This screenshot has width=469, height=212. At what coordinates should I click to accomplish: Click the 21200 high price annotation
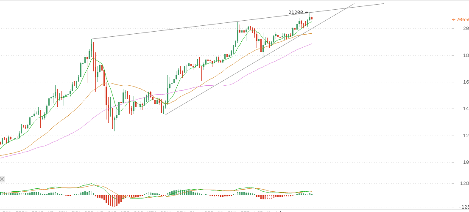coord(296,12)
